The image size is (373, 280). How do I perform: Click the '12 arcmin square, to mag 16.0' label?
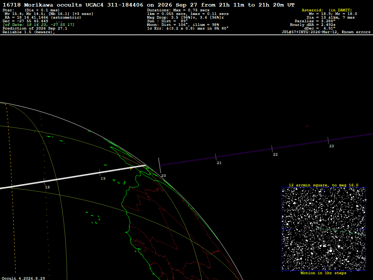(323, 185)
